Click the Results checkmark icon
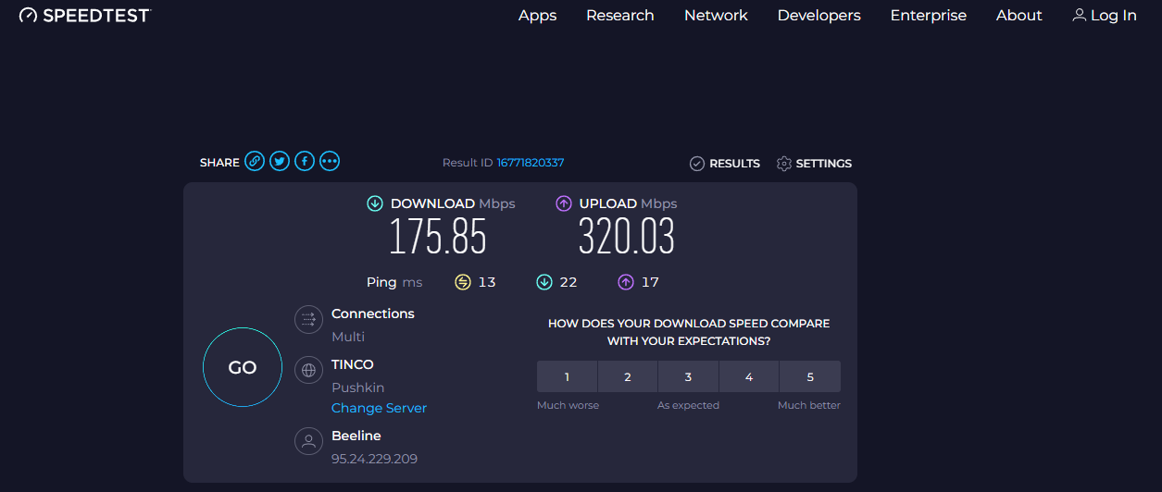 (697, 164)
